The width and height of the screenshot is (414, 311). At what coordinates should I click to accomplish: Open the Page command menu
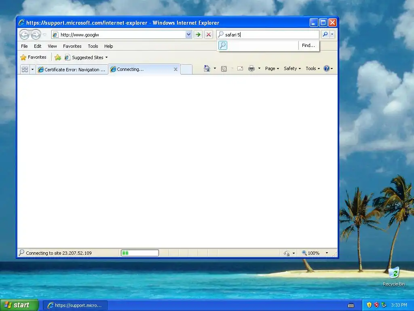272,68
